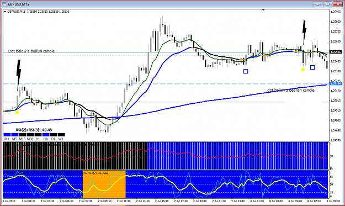Minimize the GBPUSD,M15 chart window
Viewport: 345px width, 206px height.
tap(317, 4)
